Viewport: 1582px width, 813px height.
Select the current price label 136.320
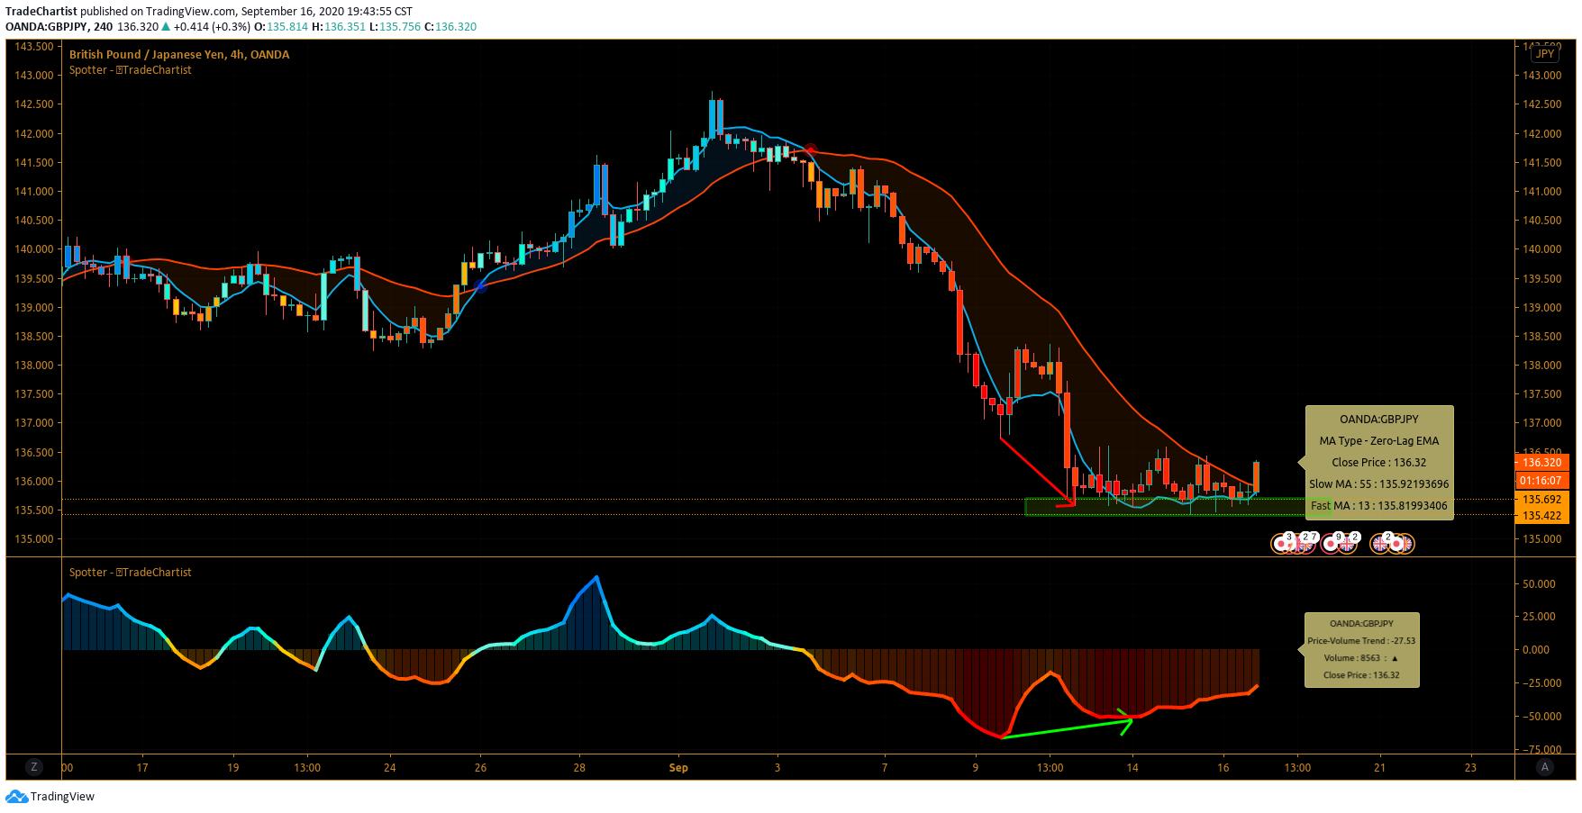point(1541,463)
